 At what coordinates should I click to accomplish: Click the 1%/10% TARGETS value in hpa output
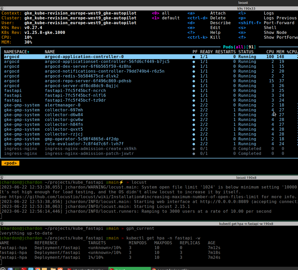96,257
